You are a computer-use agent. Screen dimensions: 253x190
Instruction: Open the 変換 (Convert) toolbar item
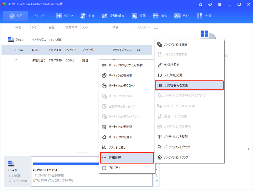[x=88, y=16]
